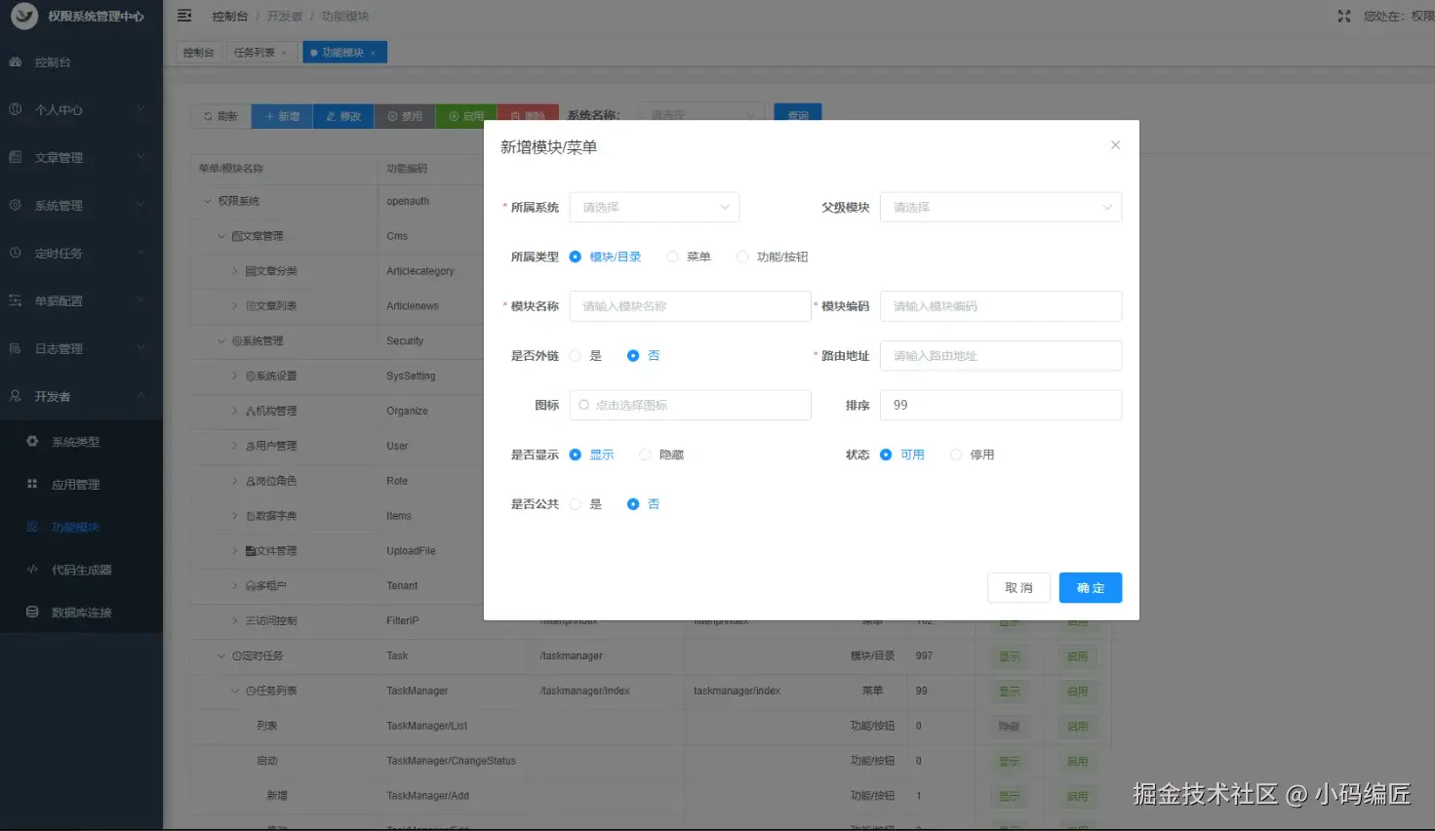1435x831 pixels.
Task: Open 数据库连接 submenu item
Action: pos(81,613)
